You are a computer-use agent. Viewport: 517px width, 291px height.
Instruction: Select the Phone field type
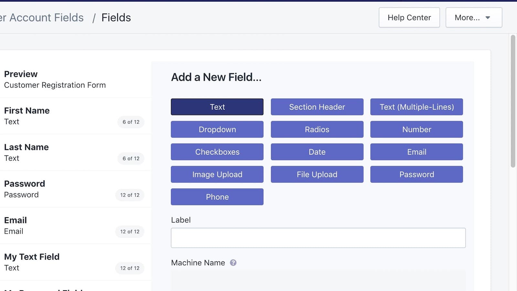217,197
